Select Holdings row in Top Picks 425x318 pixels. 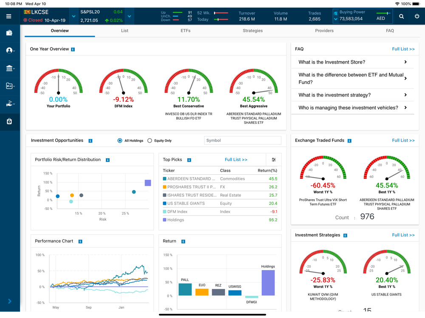(220, 220)
